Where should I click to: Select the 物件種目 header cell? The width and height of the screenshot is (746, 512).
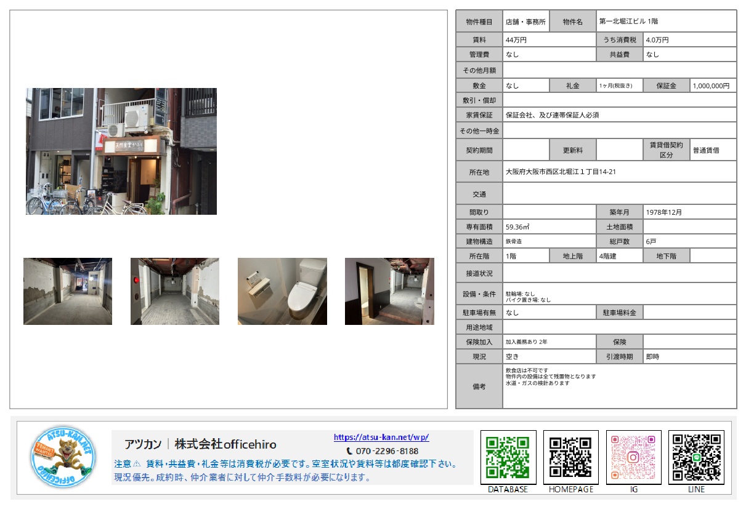pos(479,20)
